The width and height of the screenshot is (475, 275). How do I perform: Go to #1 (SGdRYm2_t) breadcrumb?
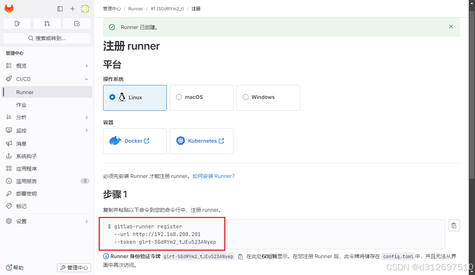click(167, 9)
